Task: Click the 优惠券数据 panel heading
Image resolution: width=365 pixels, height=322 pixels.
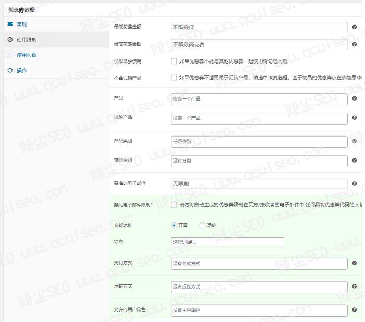Action: pyautogui.click(x=22, y=10)
